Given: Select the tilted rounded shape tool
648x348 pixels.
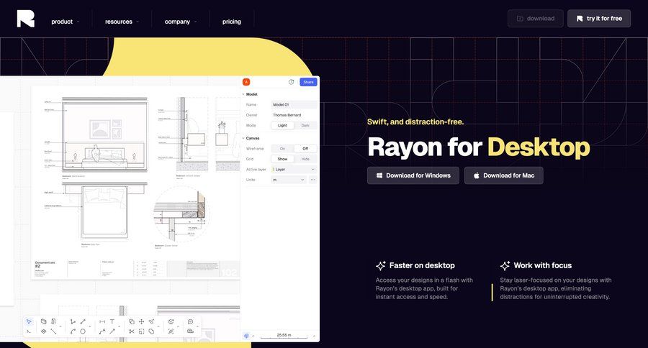Looking at the screenshot, I should pos(151,331).
